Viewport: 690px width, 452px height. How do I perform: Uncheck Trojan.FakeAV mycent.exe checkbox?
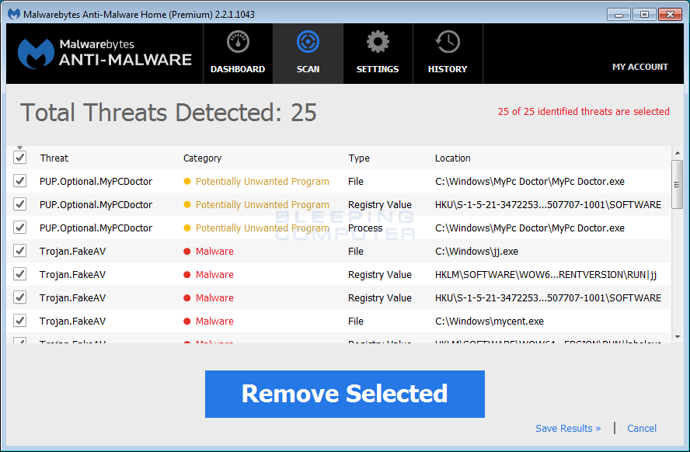(x=19, y=321)
